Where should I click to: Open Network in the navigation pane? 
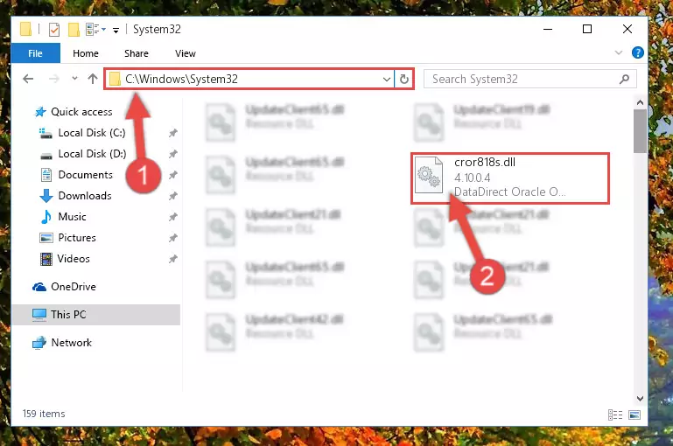[x=62, y=343]
